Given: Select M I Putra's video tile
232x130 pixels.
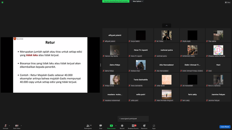Looking at the screenshot, I should 167,35.
